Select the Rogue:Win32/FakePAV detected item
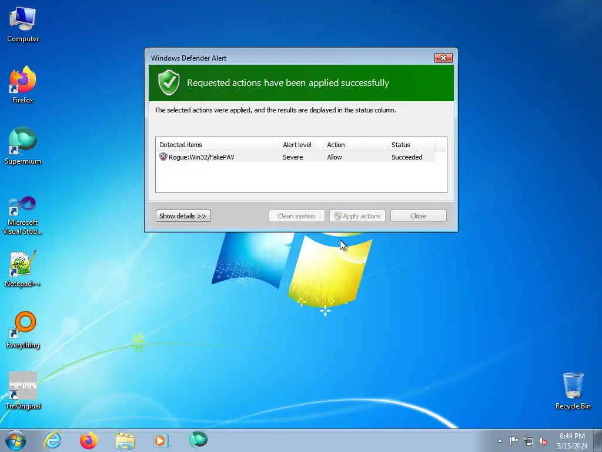The height and width of the screenshot is (452, 602). pyautogui.click(x=296, y=157)
